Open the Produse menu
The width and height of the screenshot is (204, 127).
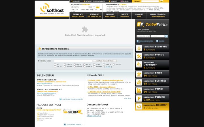point(139,16)
